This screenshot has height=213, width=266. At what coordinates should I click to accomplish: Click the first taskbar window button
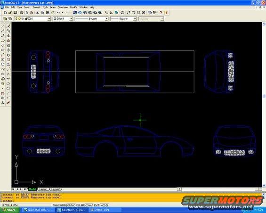tap(39, 210)
